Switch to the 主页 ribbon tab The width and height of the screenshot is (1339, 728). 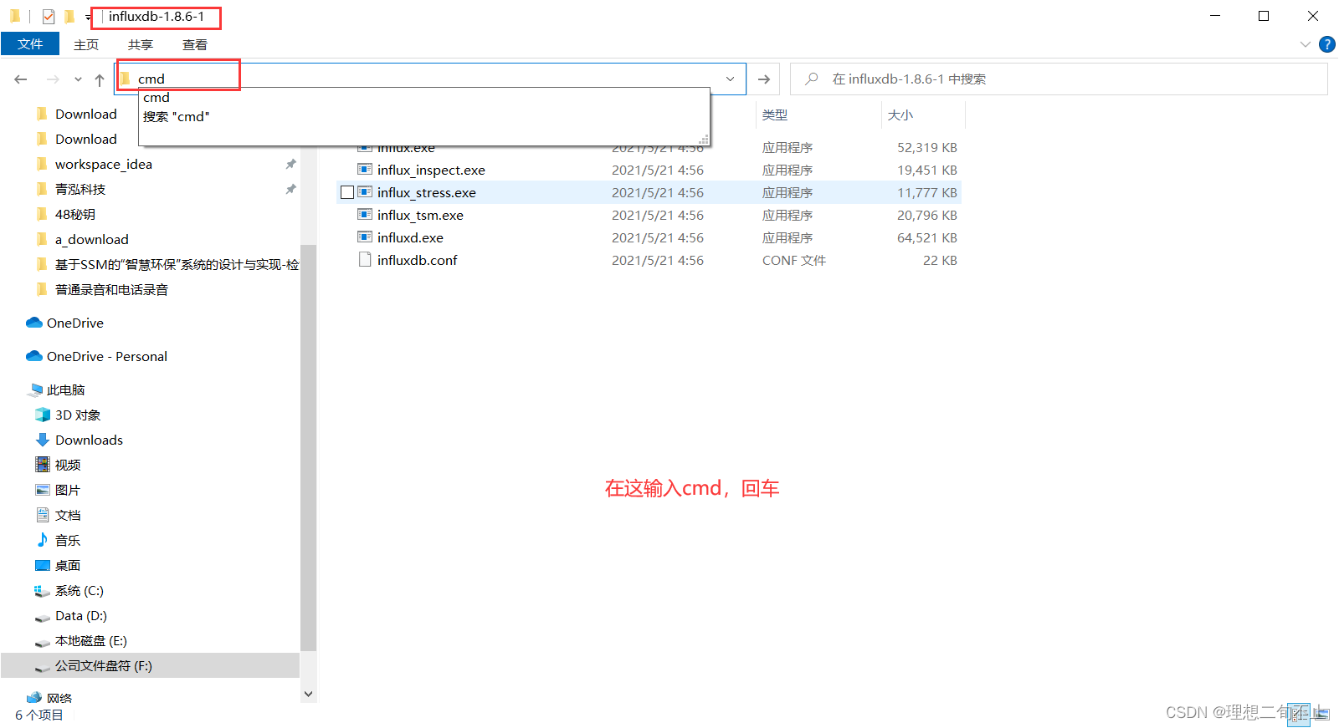tap(86, 44)
